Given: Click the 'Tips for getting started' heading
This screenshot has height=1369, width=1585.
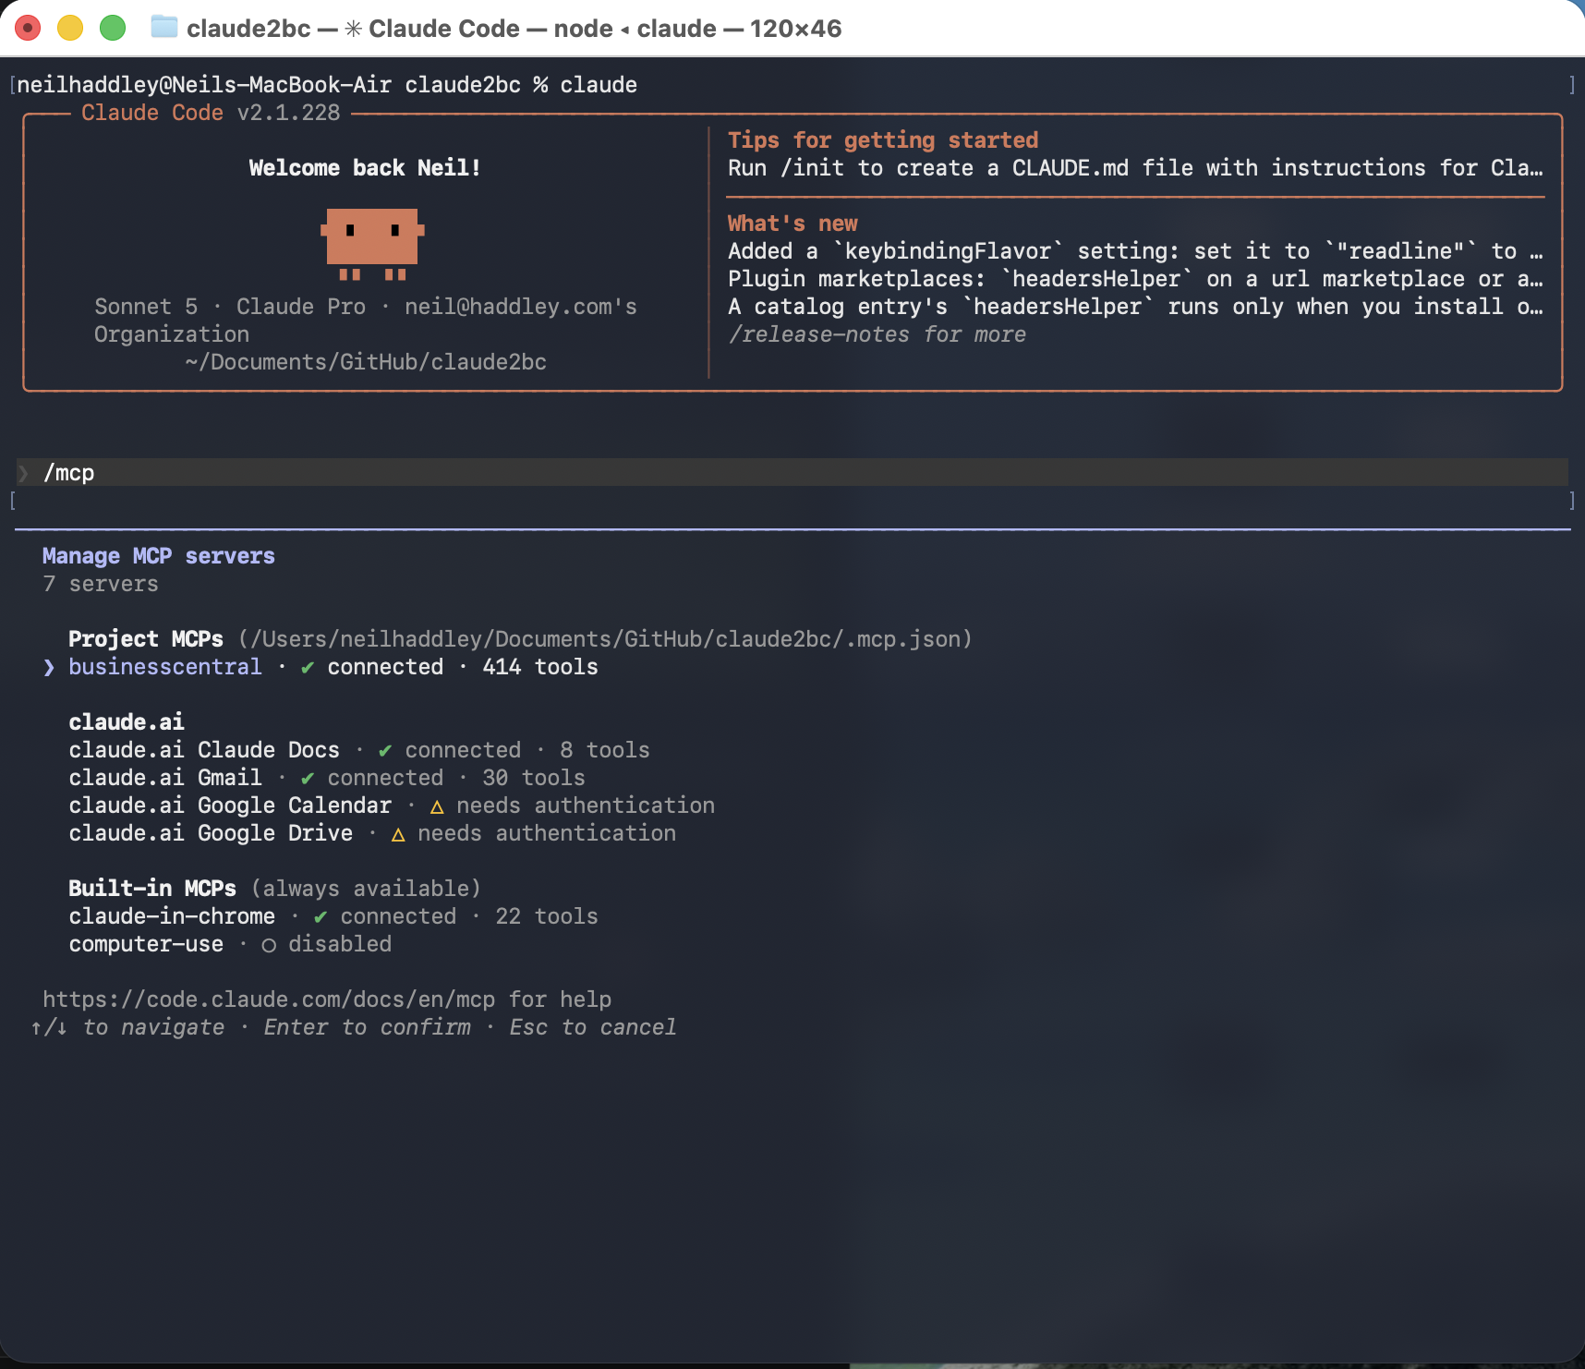Looking at the screenshot, I should click(x=883, y=140).
